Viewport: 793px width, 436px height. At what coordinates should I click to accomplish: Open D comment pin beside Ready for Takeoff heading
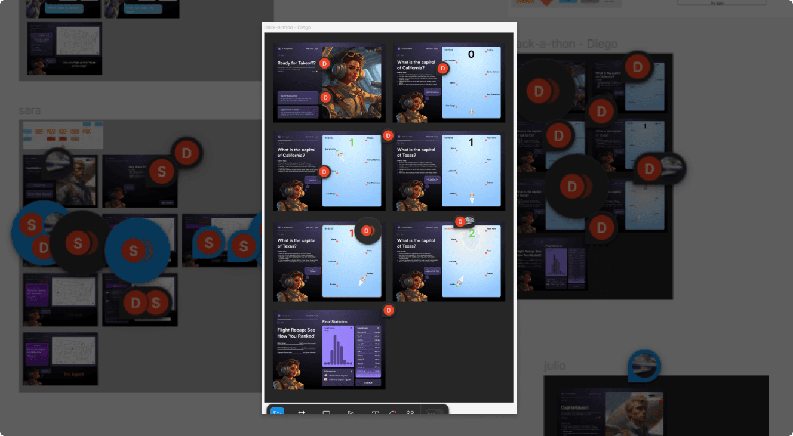point(324,63)
